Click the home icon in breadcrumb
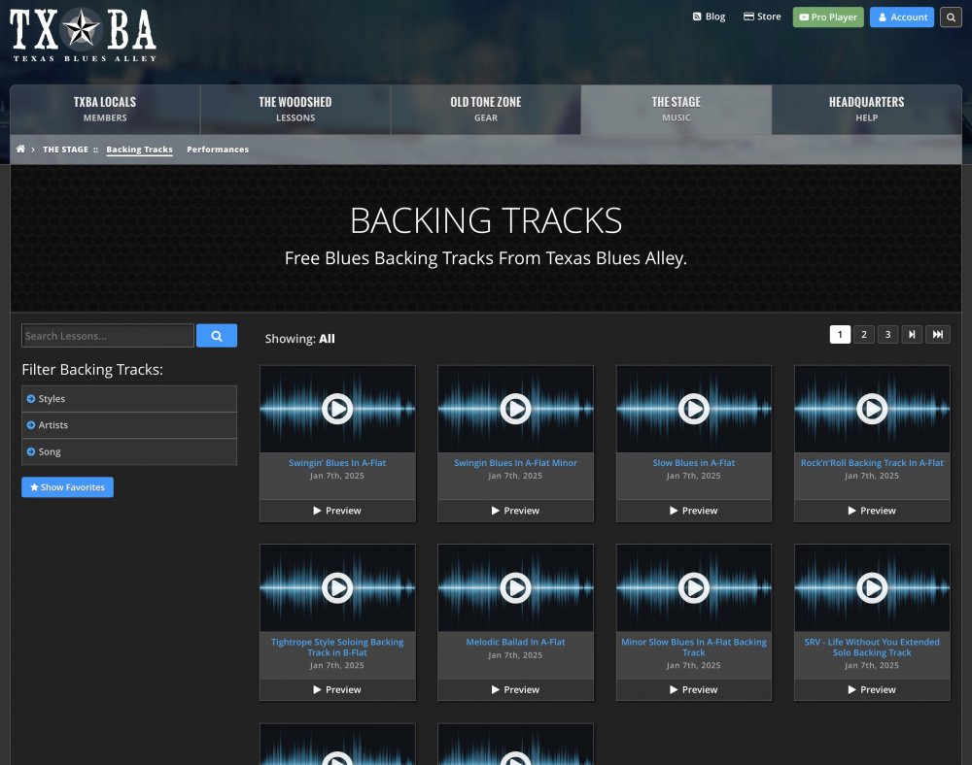 (20, 150)
